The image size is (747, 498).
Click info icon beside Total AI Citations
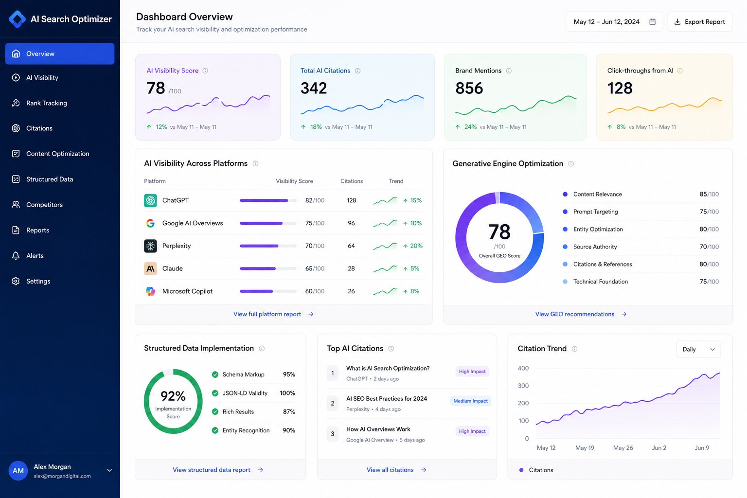(x=357, y=71)
